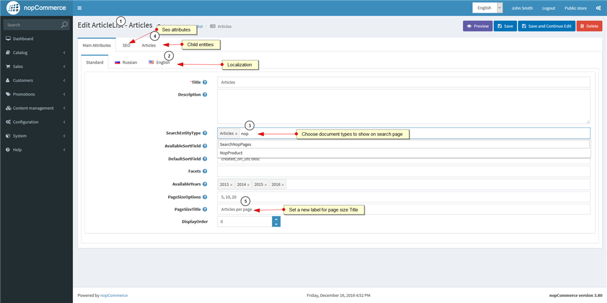Click the red Delete button
The width and height of the screenshot is (607, 303).
589,26
